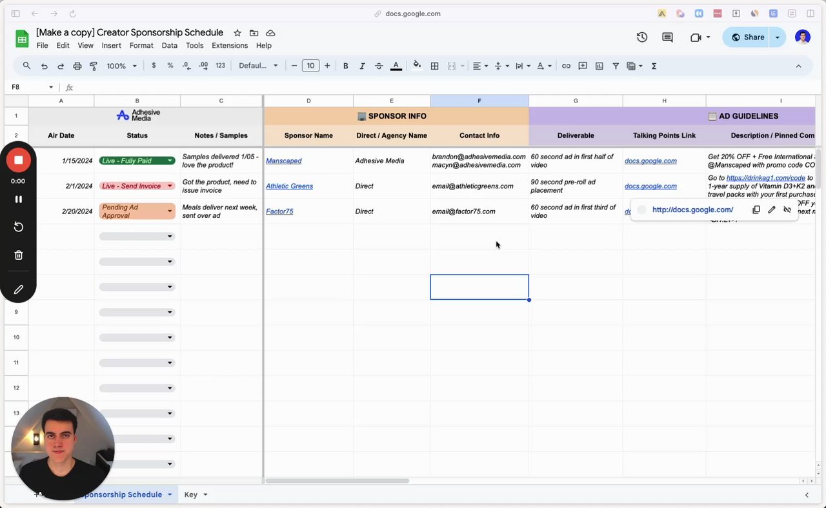
Task: Open the font family dropdown
Action: coord(258,66)
